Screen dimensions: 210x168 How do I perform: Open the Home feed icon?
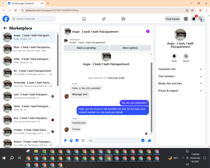[x=84, y=19]
